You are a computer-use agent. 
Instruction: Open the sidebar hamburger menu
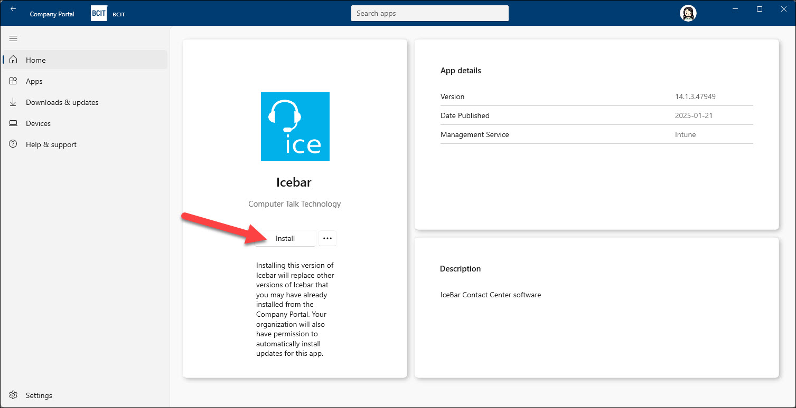click(13, 38)
